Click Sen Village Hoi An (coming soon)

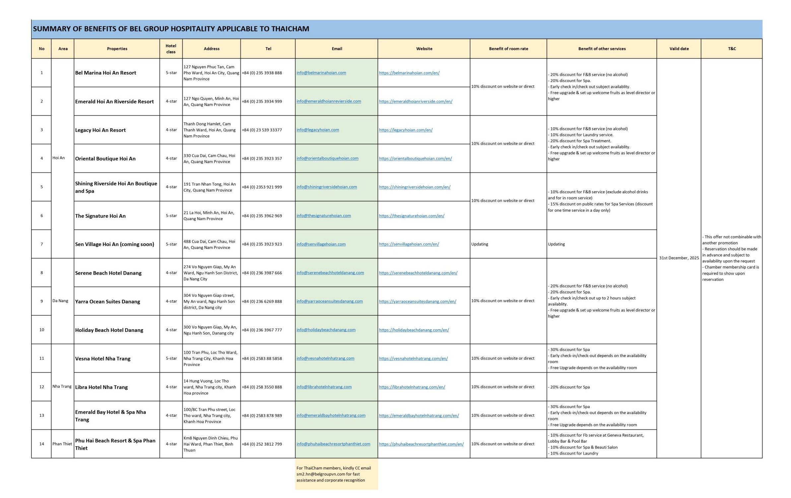114,244
